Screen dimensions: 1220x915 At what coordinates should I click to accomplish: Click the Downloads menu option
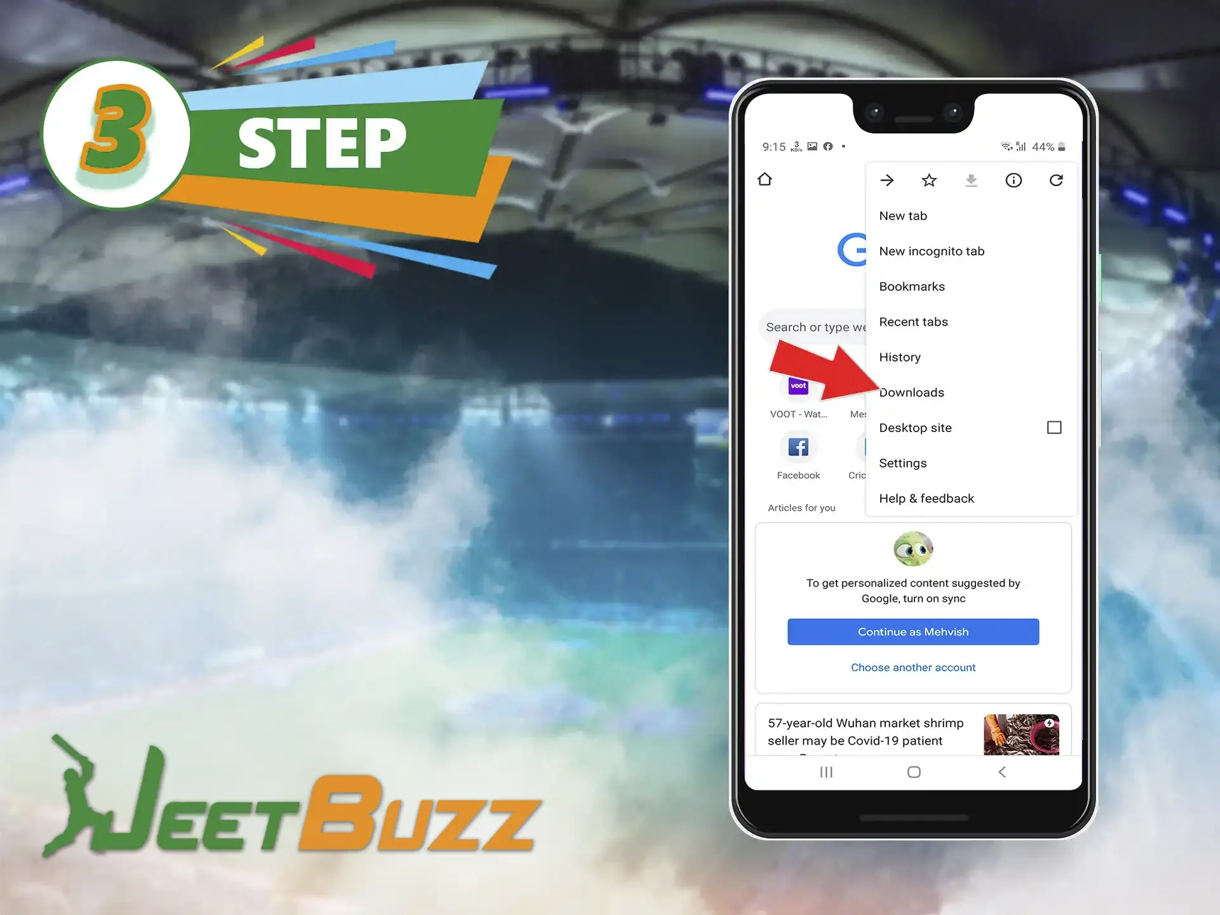[911, 391]
